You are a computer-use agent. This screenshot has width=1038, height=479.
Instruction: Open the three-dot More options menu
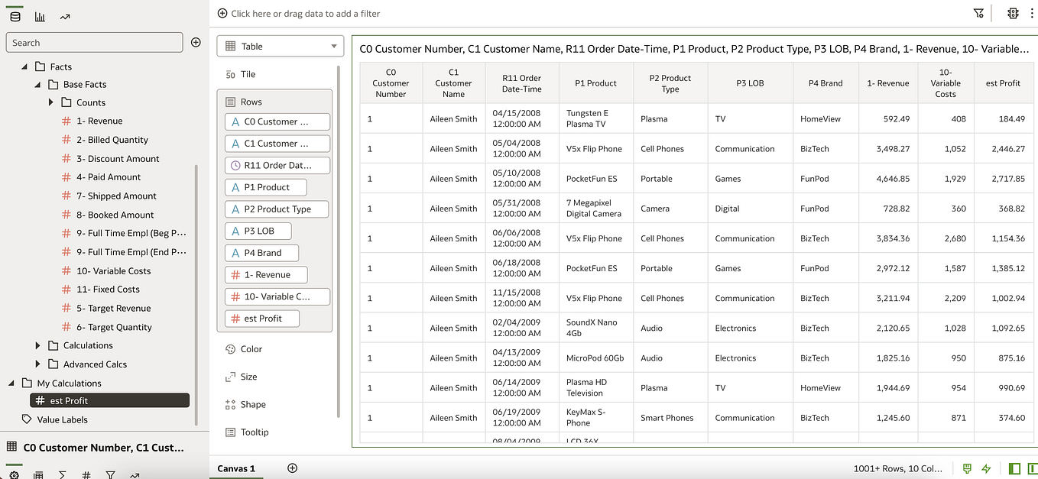tap(1031, 13)
